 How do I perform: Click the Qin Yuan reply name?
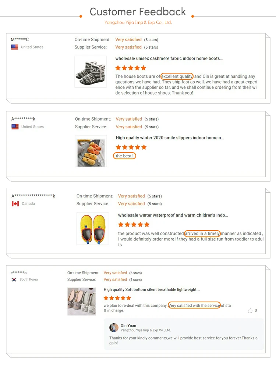point(128,325)
